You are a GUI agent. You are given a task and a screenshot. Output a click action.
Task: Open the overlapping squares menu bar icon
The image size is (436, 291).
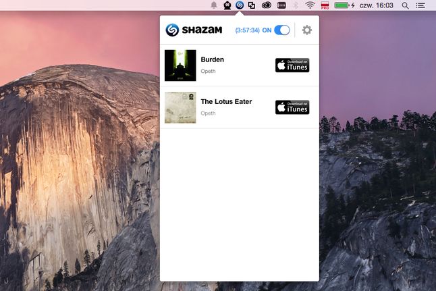[252, 5]
